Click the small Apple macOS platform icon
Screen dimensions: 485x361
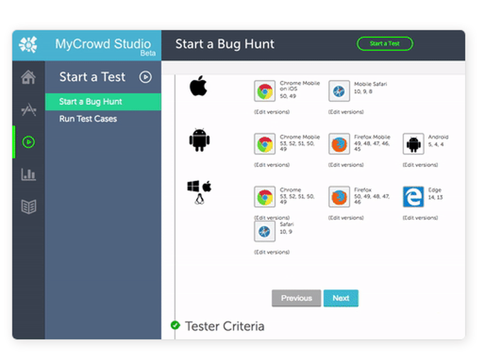click(x=207, y=187)
